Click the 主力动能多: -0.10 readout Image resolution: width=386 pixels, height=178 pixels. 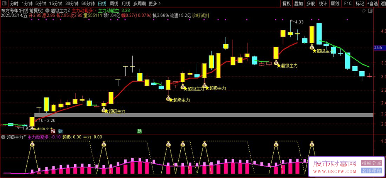click(44, 137)
